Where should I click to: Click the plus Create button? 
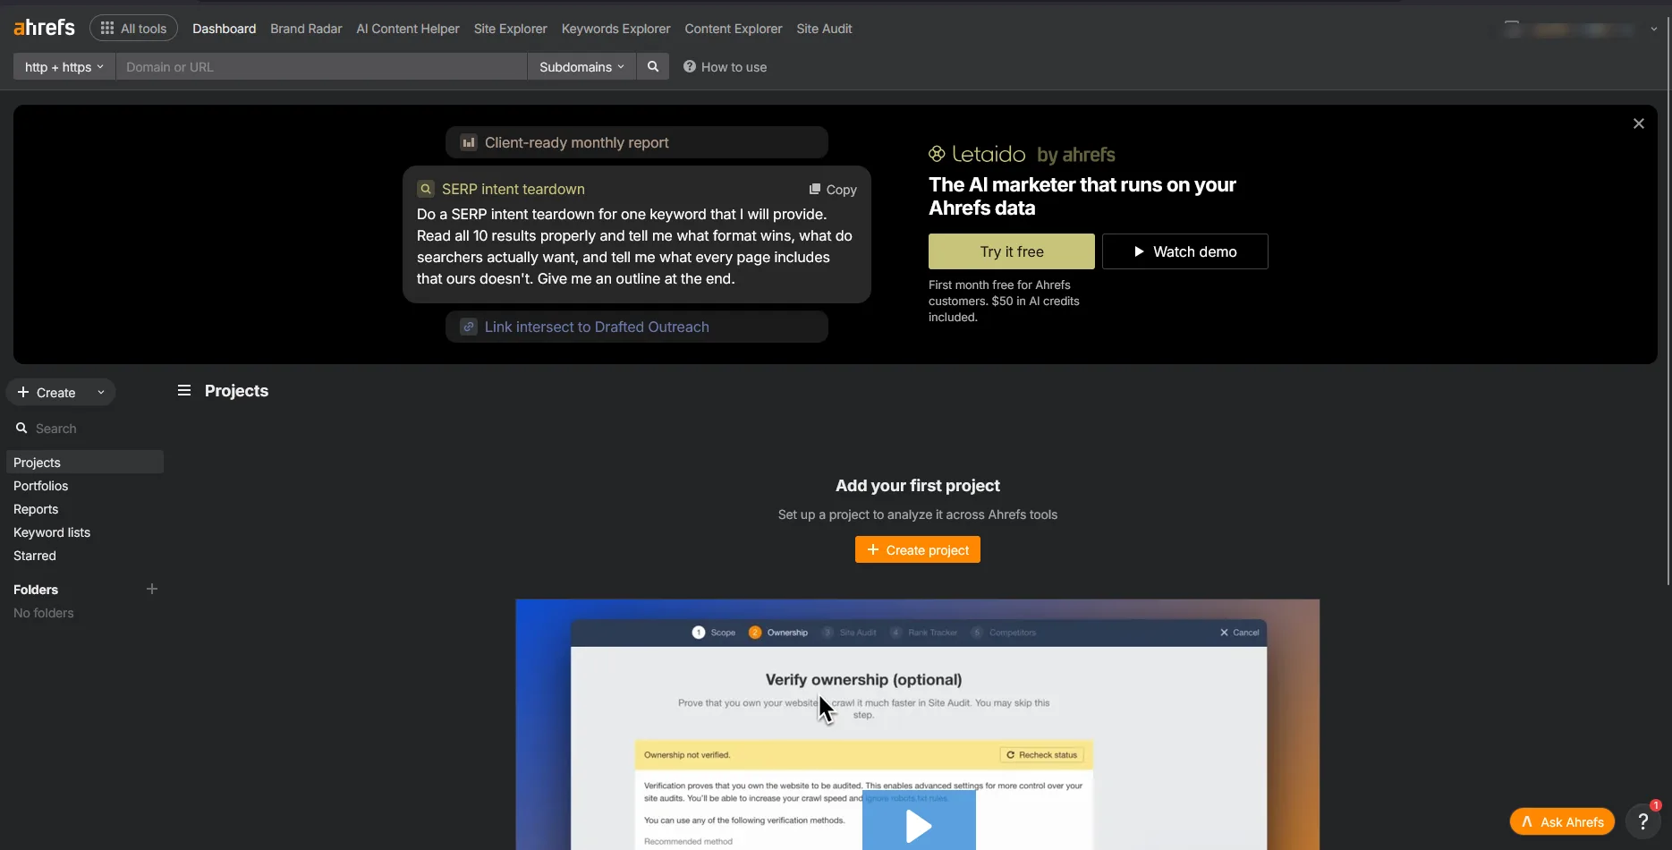(x=47, y=393)
